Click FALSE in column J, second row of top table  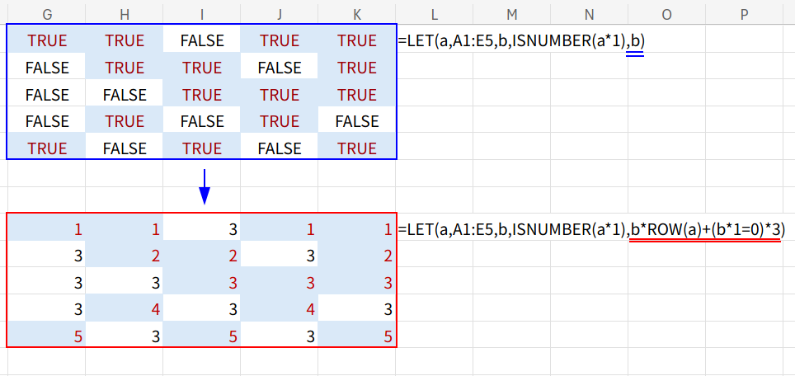click(x=280, y=68)
